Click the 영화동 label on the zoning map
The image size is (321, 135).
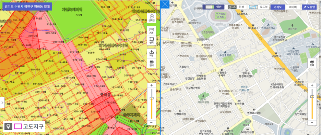[x=105, y=94]
